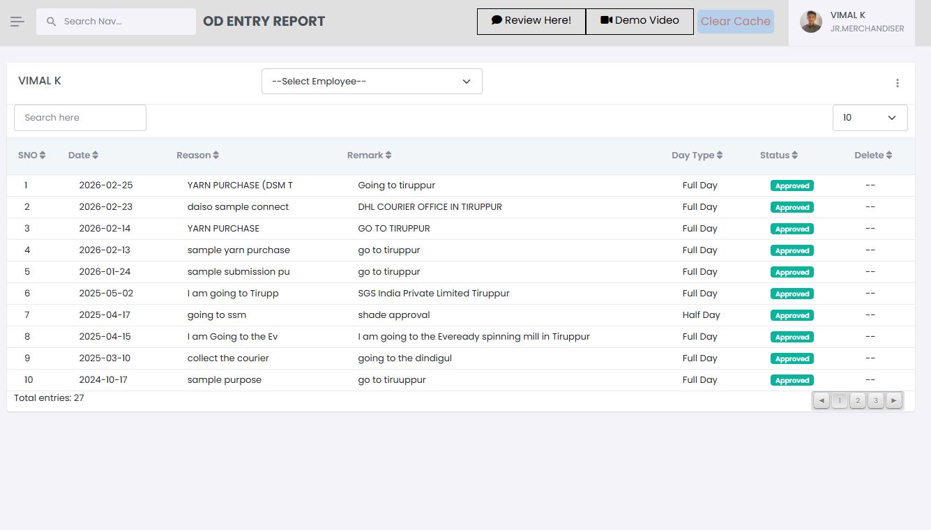Click the Search here table filter field
Image resolution: width=931 pixels, height=530 pixels.
click(80, 118)
